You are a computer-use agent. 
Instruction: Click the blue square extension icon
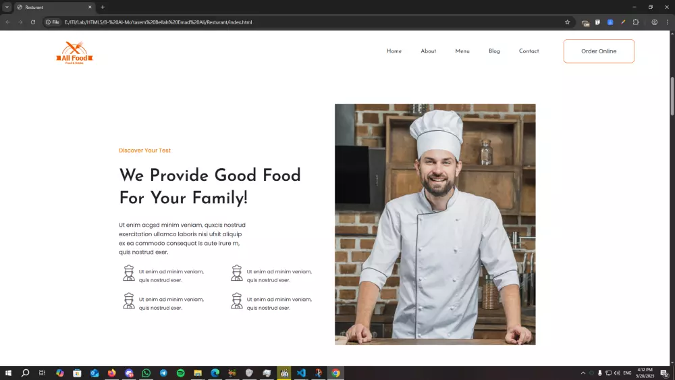coord(610,22)
